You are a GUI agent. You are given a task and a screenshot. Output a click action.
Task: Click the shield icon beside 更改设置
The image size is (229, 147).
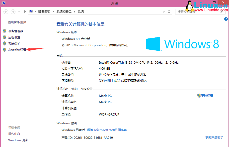(x=199, y=96)
